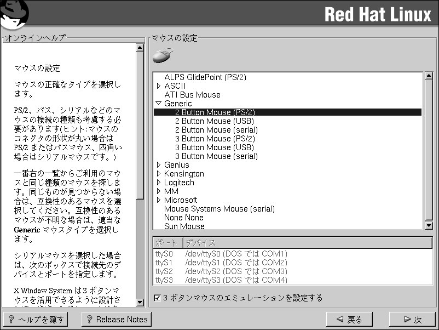Expand the Microsoft mouse group

159,200
